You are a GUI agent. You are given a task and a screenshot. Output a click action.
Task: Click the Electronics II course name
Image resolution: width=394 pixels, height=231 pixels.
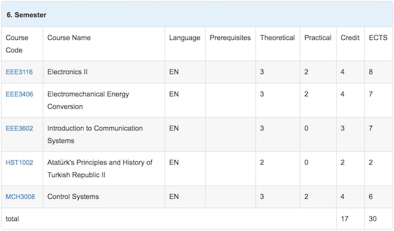click(x=68, y=72)
